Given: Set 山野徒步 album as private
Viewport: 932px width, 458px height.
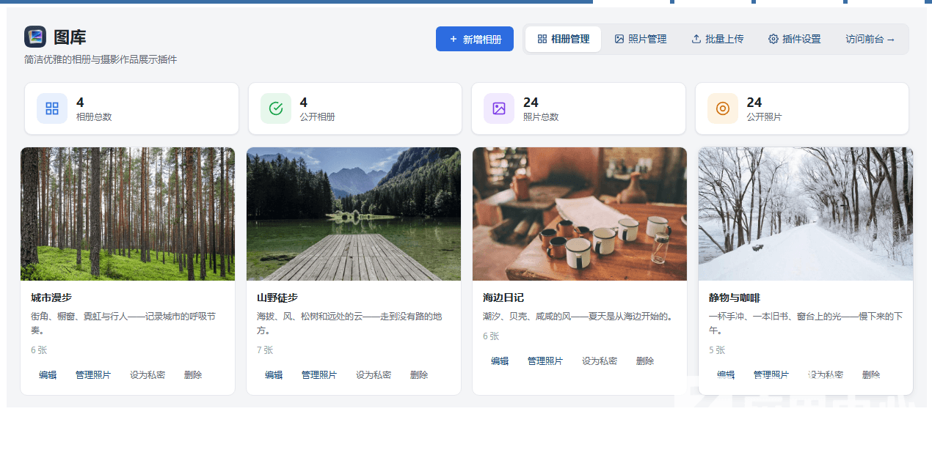Looking at the screenshot, I should 374,374.
